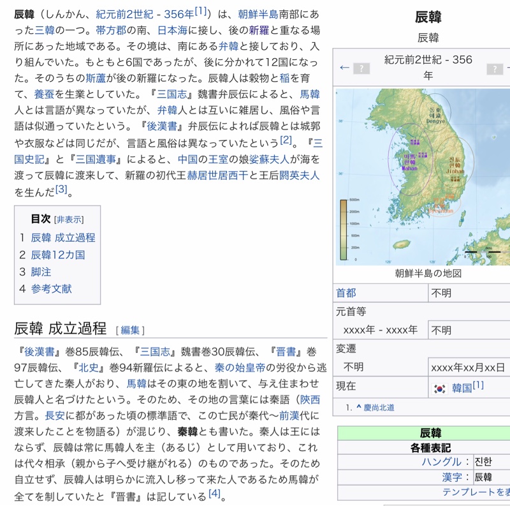
Task: Click the 現在 row label
Action: coord(346,386)
